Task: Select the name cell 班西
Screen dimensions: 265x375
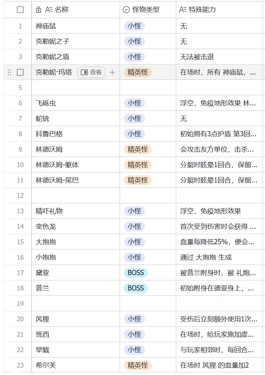Action: click(x=75, y=334)
